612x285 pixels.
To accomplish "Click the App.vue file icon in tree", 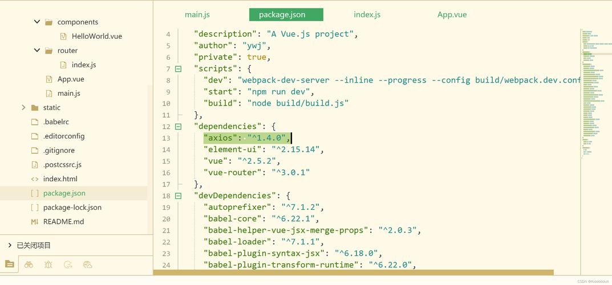I will click(49, 79).
